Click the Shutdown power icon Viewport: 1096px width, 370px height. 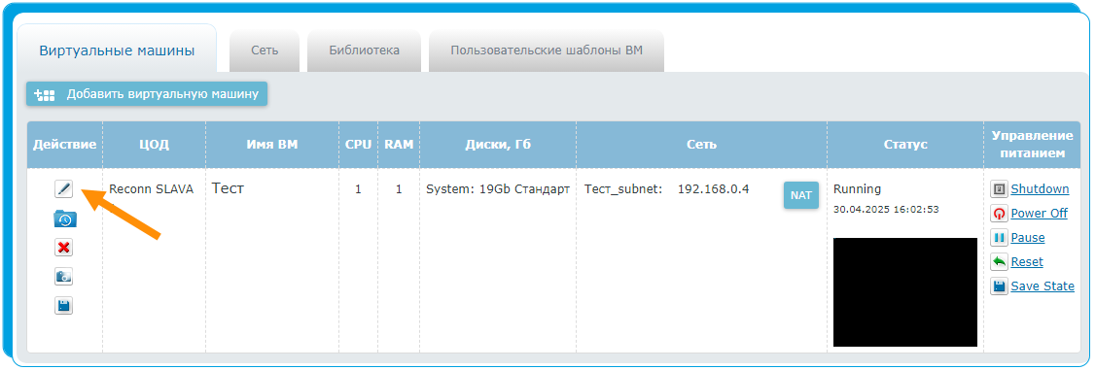(x=999, y=189)
